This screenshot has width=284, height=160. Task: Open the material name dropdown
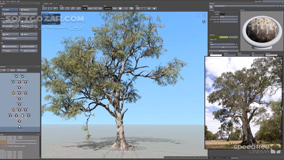245,6
